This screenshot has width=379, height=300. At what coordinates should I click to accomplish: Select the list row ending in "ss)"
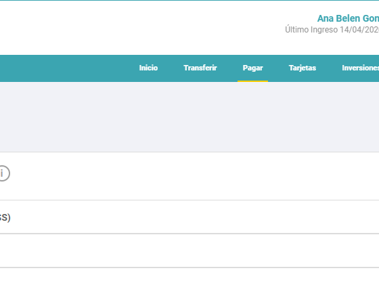coord(189,217)
